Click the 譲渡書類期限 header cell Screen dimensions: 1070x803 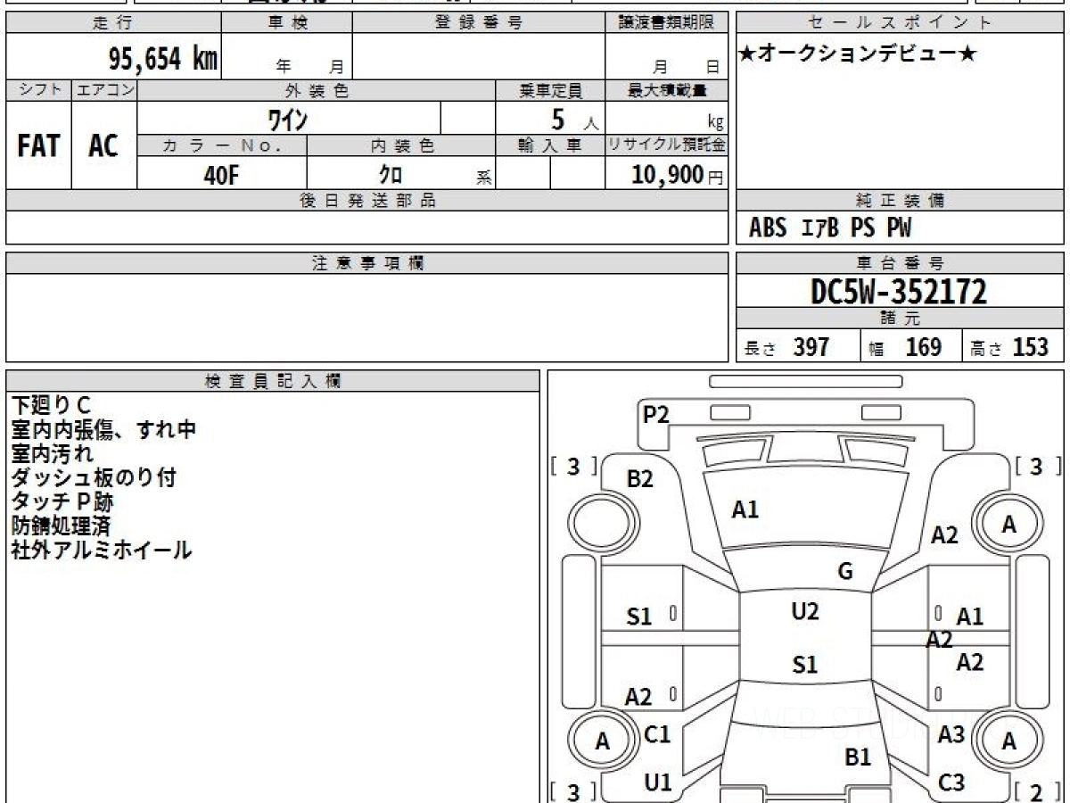tap(667, 23)
